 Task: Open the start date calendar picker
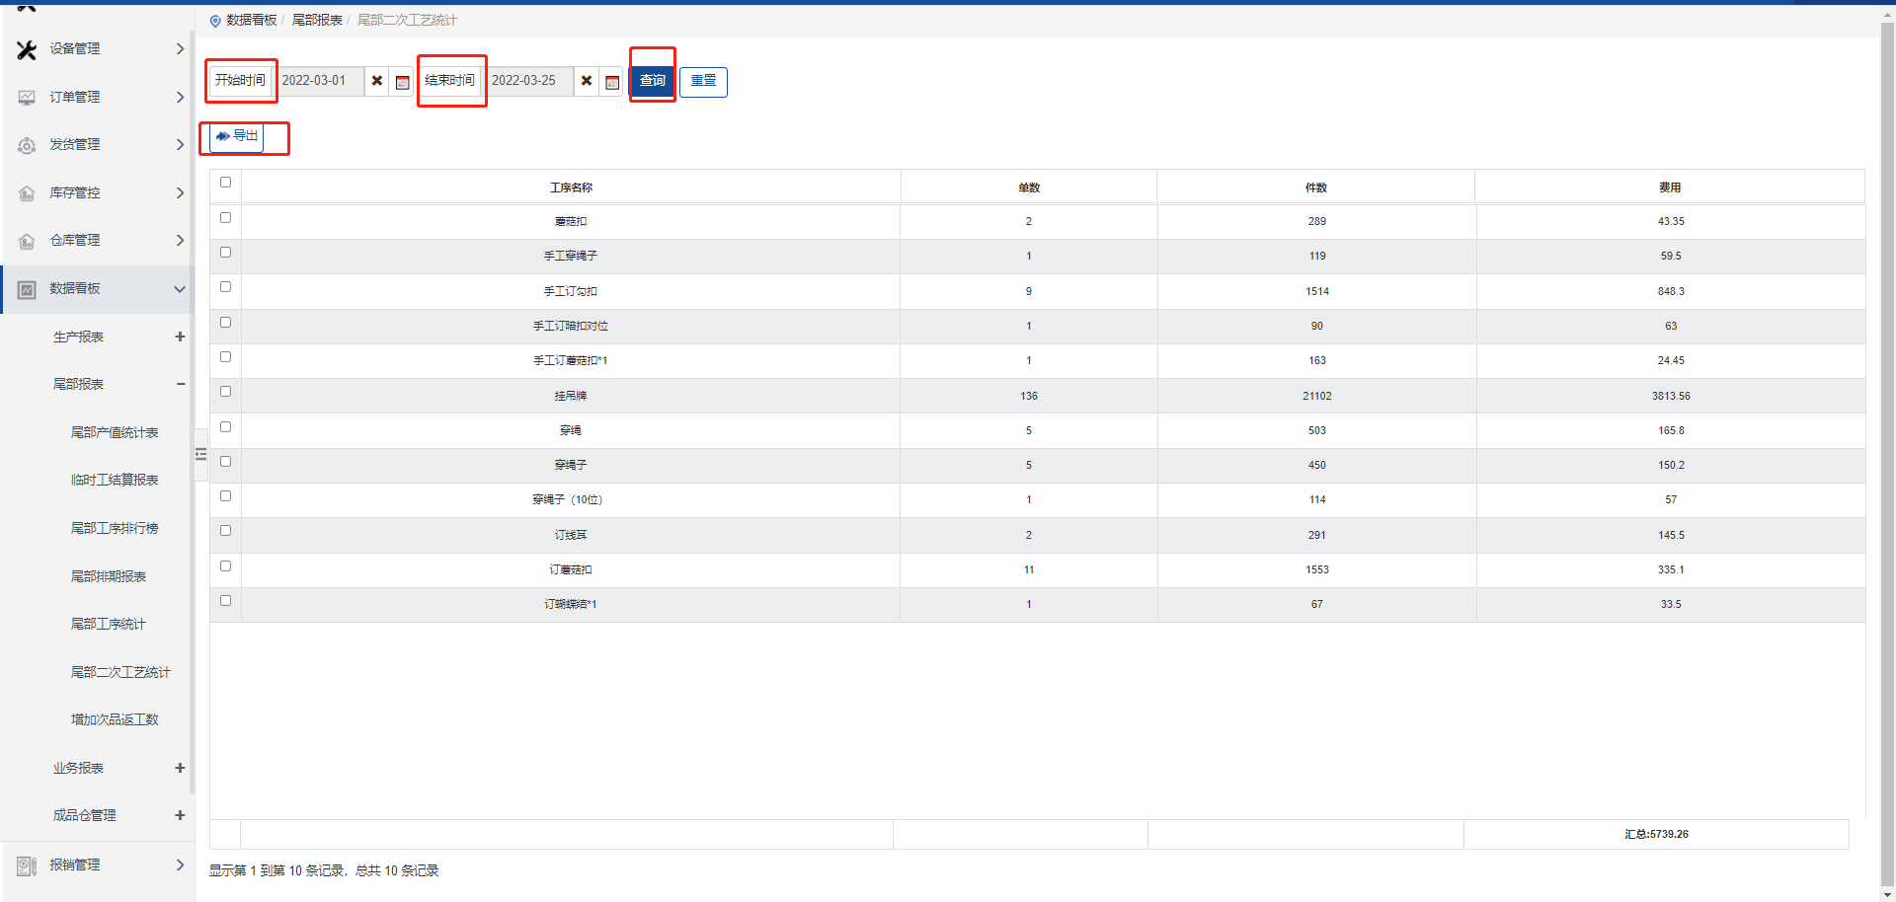click(x=402, y=82)
